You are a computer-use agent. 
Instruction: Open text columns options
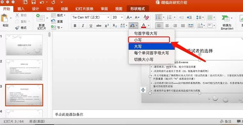tap(211, 17)
